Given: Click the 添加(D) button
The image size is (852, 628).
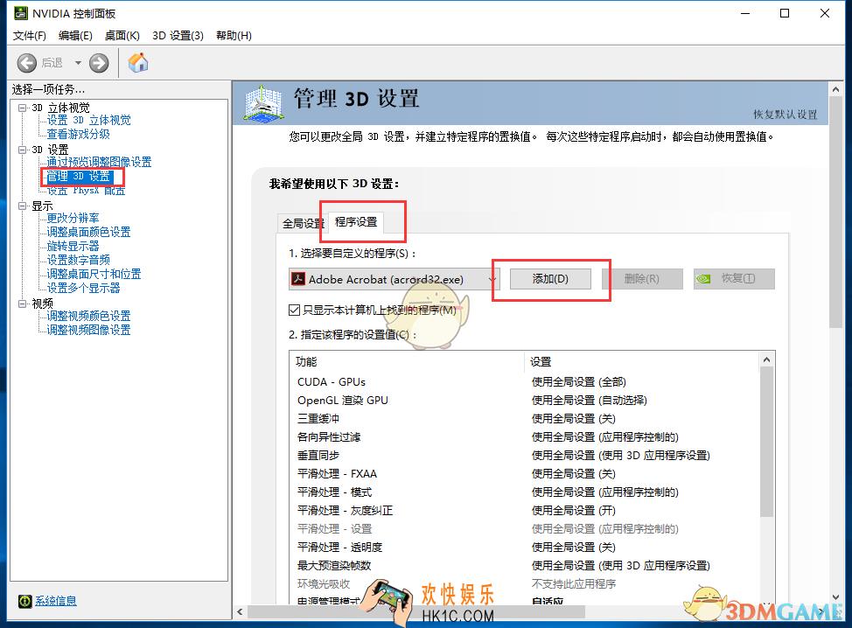Looking at the screenshot, I should click(x=550, y=279).
